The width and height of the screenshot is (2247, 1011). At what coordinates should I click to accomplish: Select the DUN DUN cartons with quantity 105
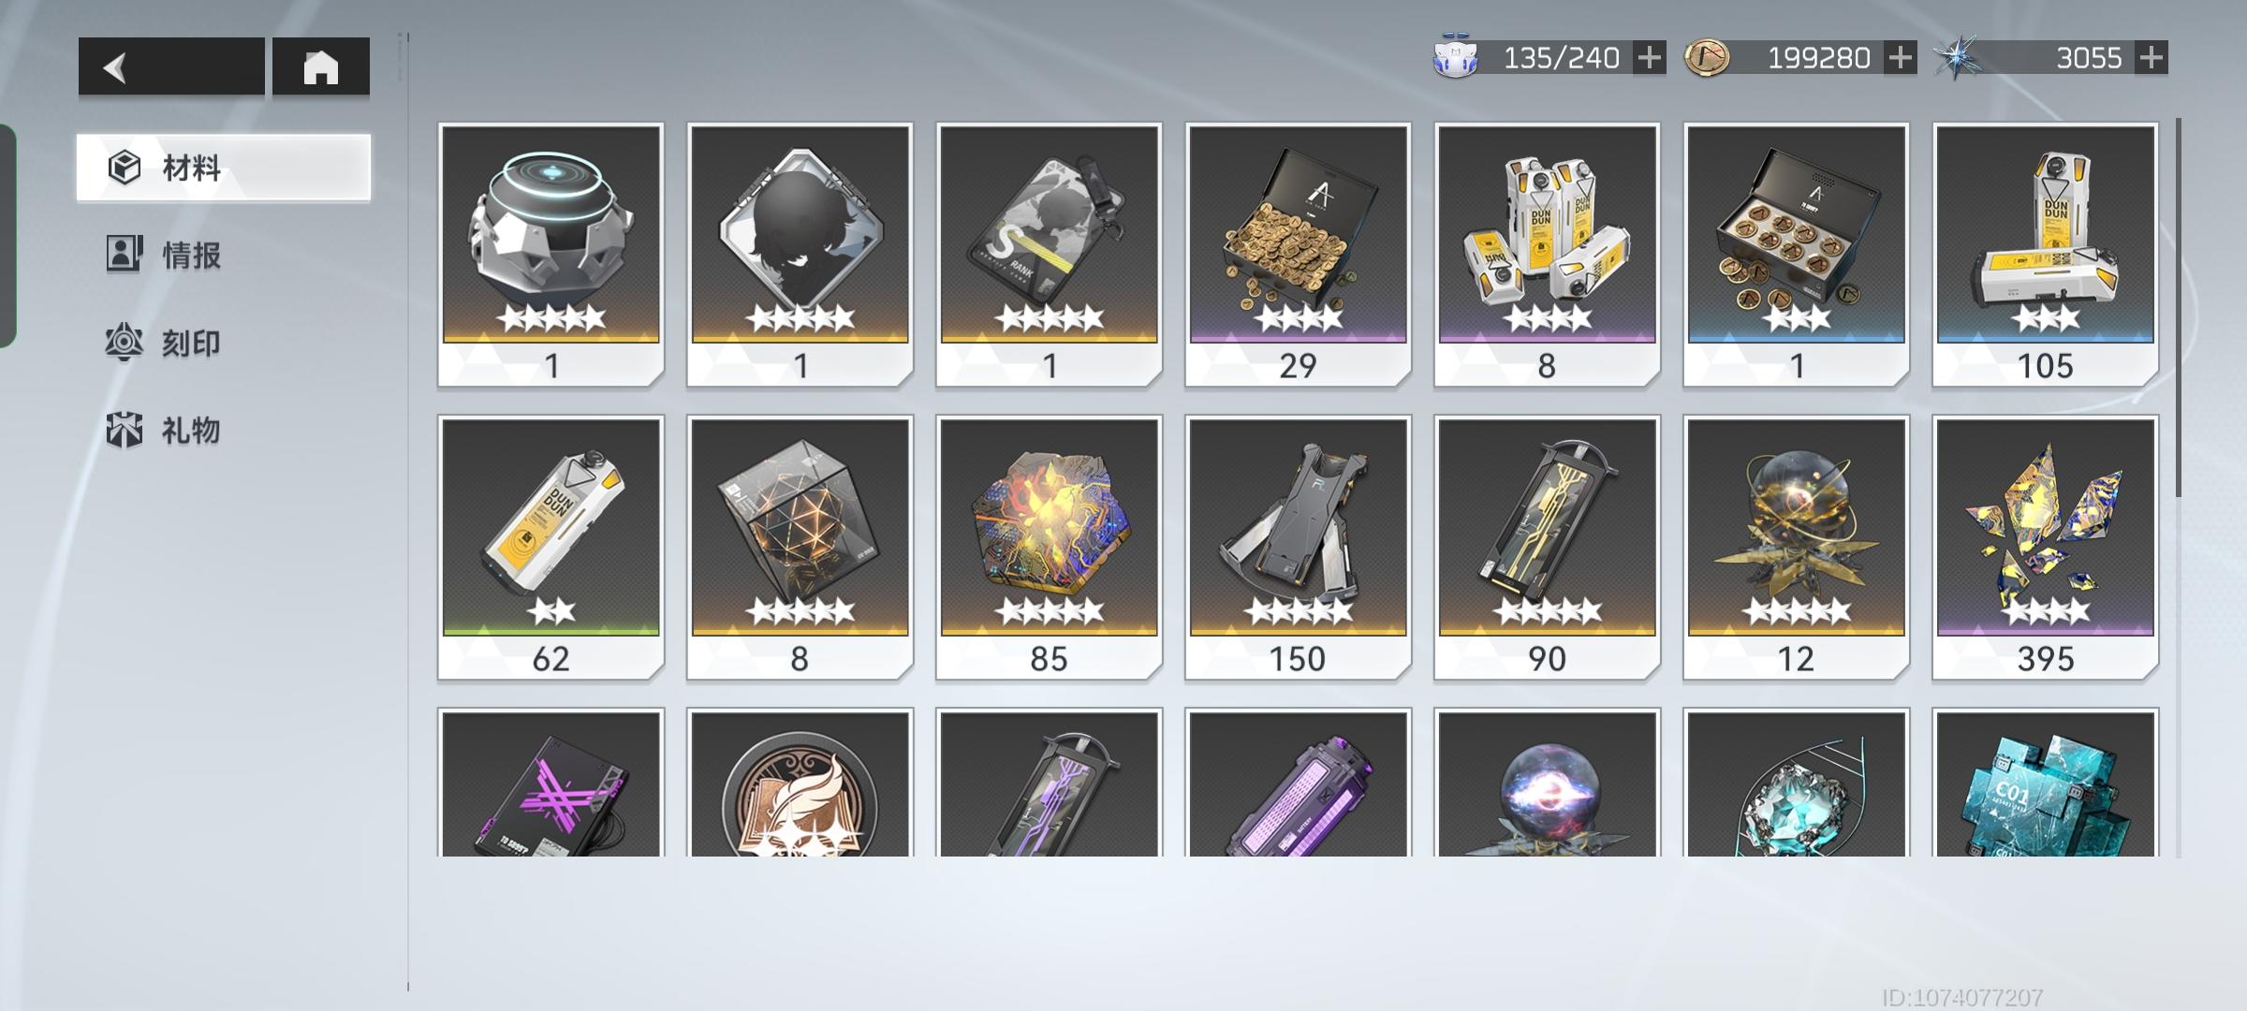pyautogui.click(x=2045, y=255)
